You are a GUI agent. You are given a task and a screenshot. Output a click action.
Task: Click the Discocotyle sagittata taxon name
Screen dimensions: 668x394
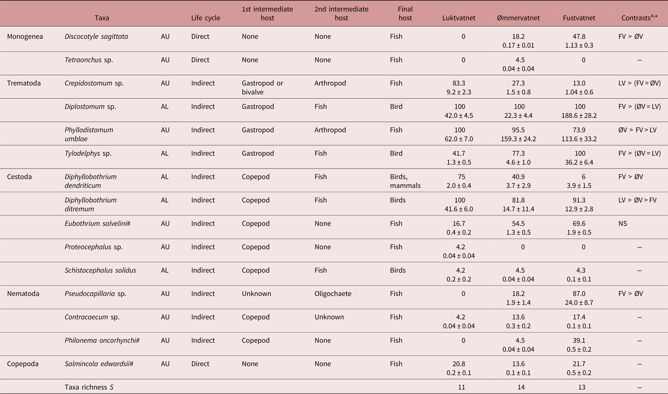97,36
